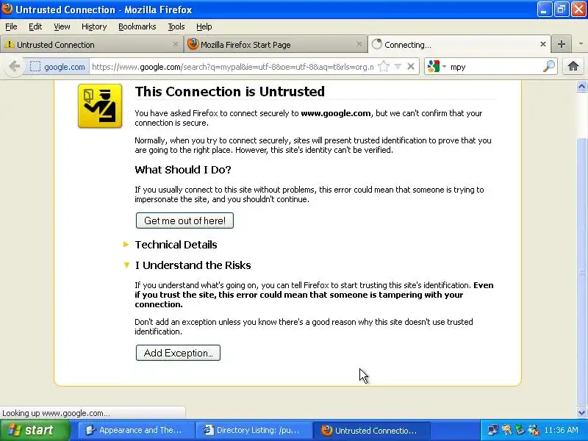Click Firefox icon on Start Page tab
588x441 pixels.
pos(193,44)
